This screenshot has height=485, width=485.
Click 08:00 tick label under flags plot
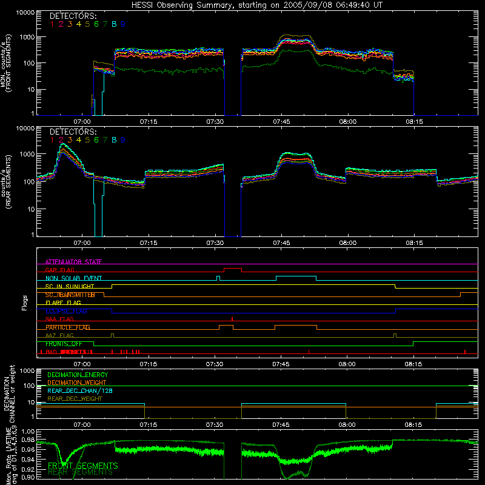click(347, 364)
